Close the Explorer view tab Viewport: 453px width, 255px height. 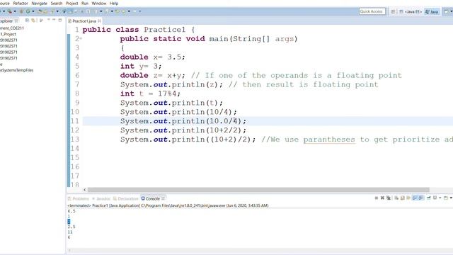(16, 21)
